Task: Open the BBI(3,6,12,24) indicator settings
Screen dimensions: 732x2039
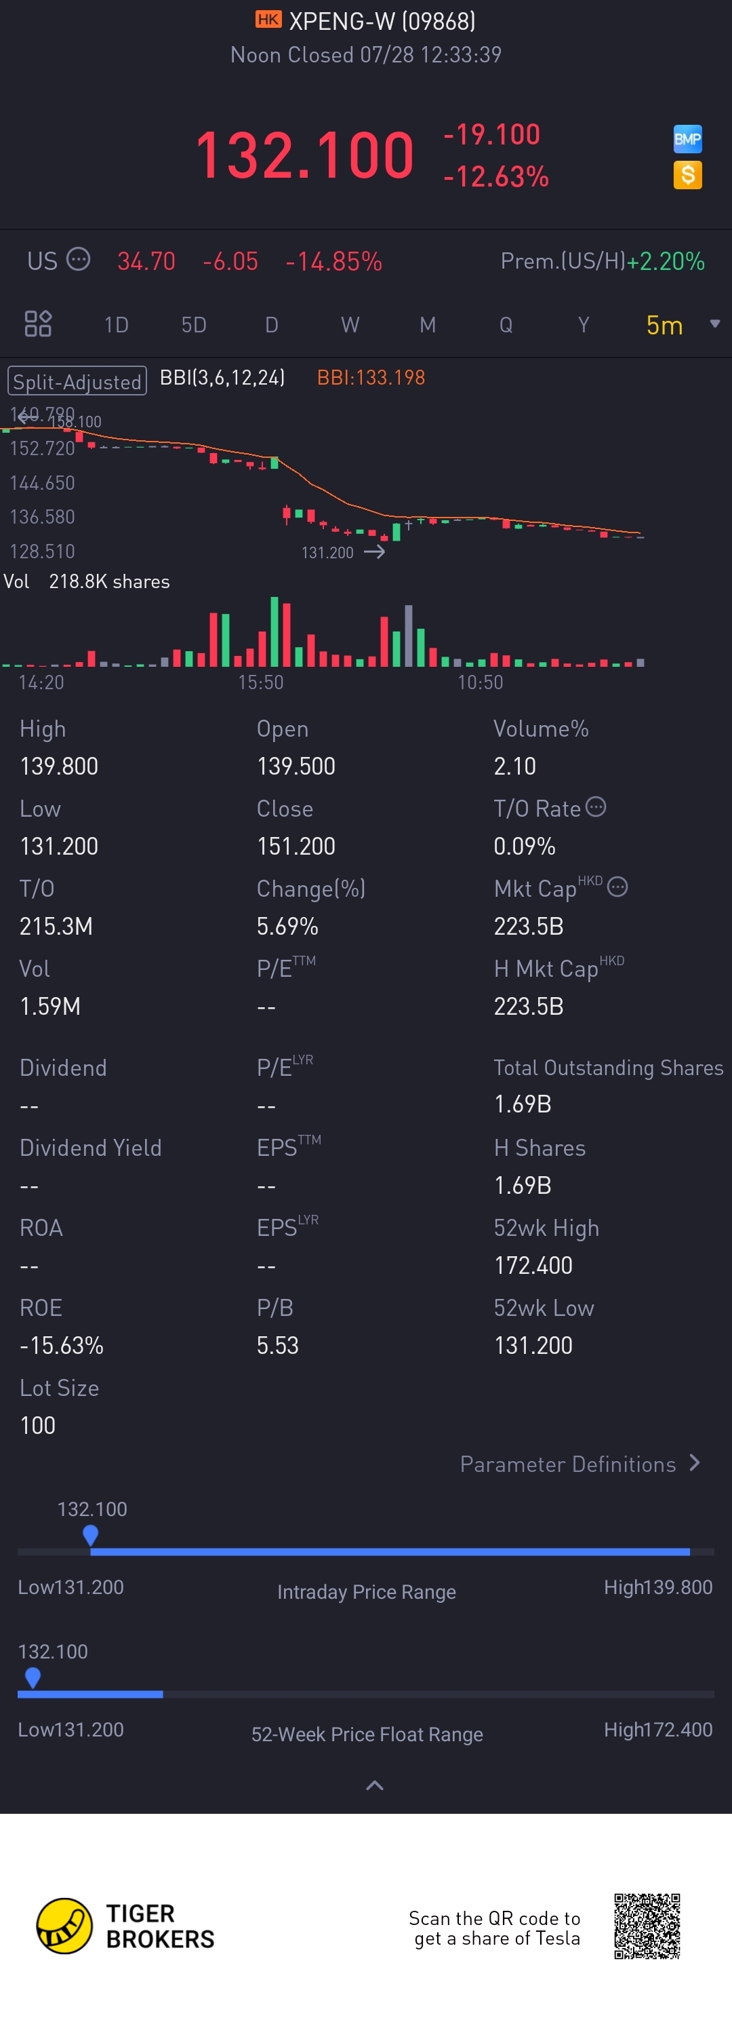Action: [222, 378]
